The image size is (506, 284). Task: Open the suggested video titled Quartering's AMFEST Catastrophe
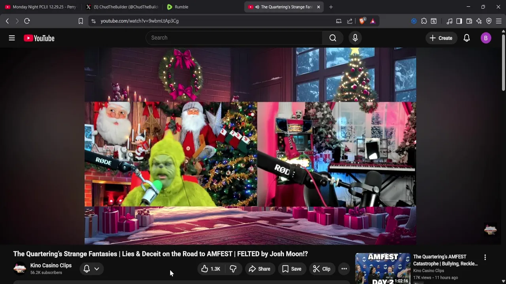445,260
